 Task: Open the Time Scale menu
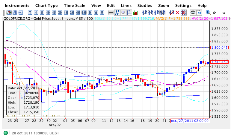(x=75, y=5)
